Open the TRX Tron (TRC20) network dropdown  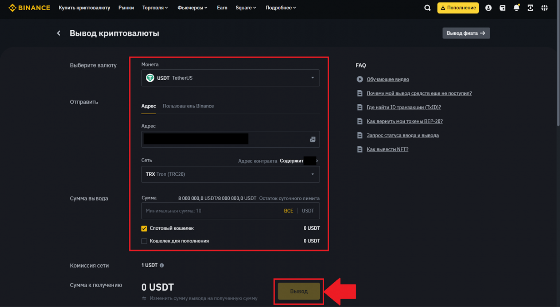230,174
